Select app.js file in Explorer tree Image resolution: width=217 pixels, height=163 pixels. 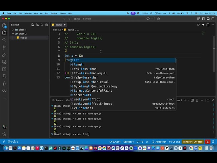29,38
